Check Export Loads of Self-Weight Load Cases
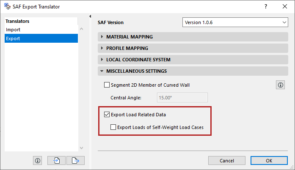 [113, 126]
